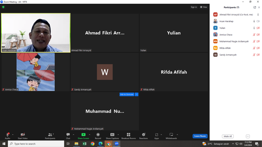Open the Apps panel
Screen dimensions: 262x147
click(156, 136)
